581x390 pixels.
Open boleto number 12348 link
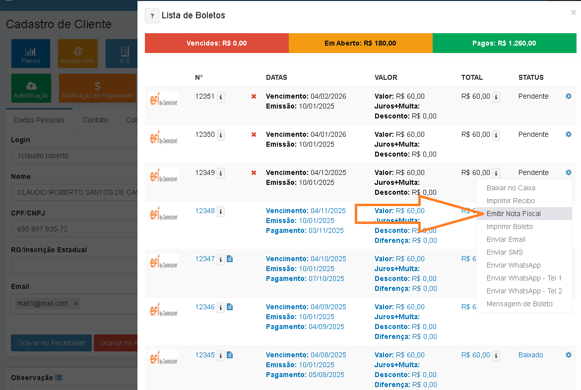[205, 211]
